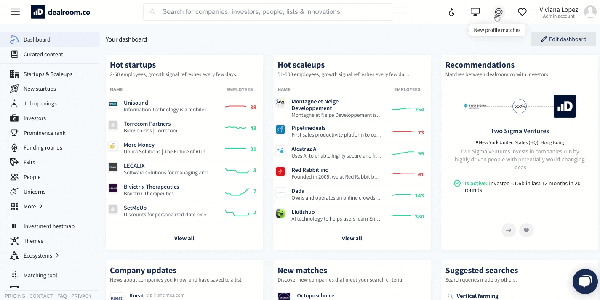This screenshot has width=600, height=300.
Task: Navigate to People section
Action: point(32,177)
